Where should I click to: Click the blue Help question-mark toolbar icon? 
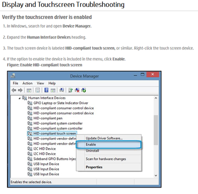[x=47, y=90]
